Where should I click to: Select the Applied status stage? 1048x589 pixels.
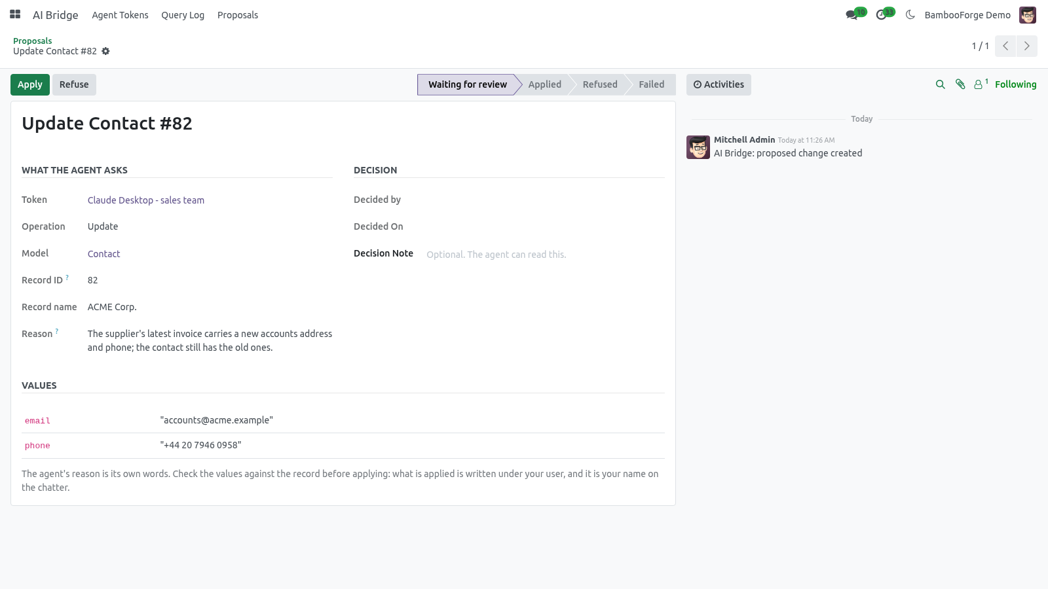click(545, 84)
